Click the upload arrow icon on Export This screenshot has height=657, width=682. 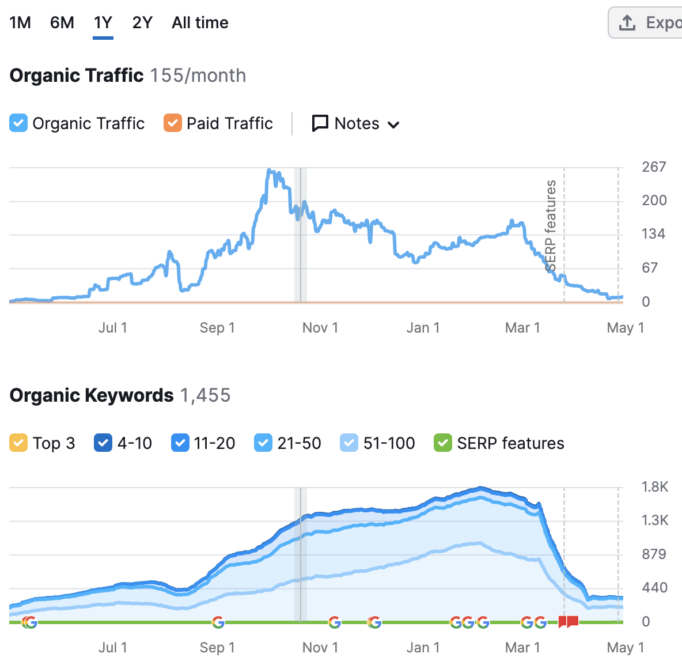click(627, 23)
